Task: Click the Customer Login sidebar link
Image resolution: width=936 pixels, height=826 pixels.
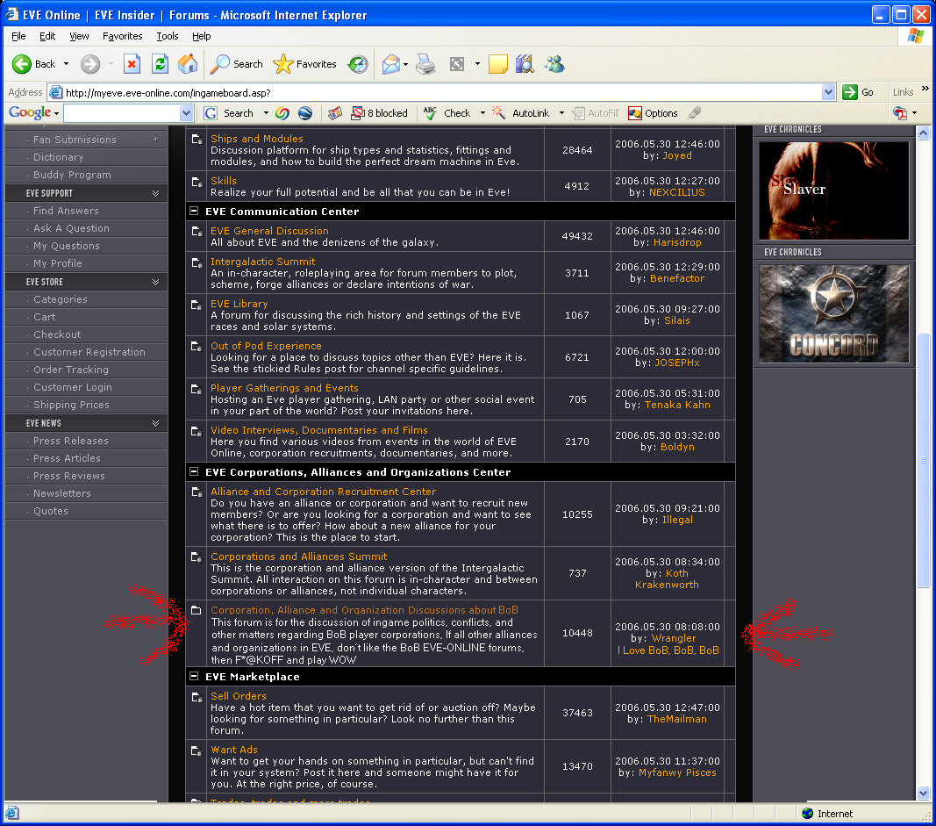Action: [72, 386]
